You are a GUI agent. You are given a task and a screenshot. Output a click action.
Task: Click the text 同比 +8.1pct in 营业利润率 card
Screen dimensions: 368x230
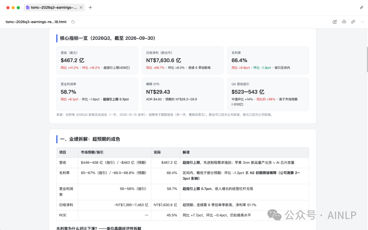pyautogui.click(x=70, y=99)
